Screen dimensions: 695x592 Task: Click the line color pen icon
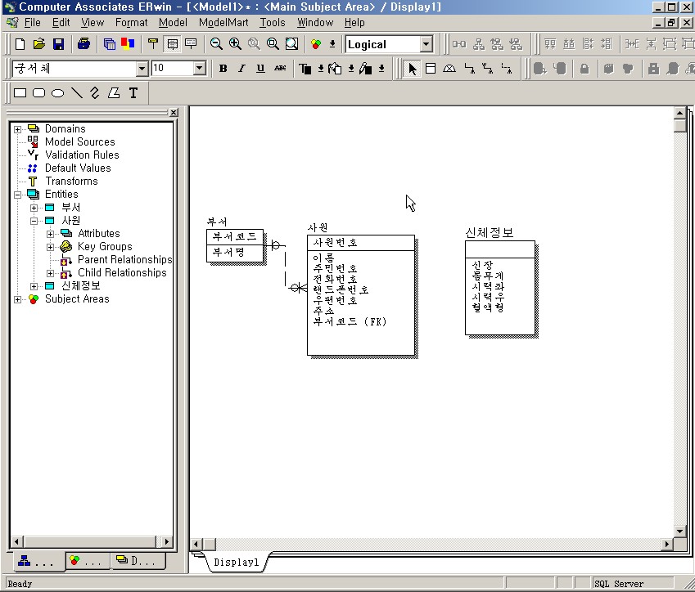[x=365, y=69]
